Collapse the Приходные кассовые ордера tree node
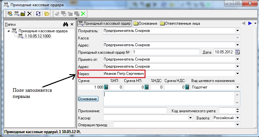 click(9, 31)
